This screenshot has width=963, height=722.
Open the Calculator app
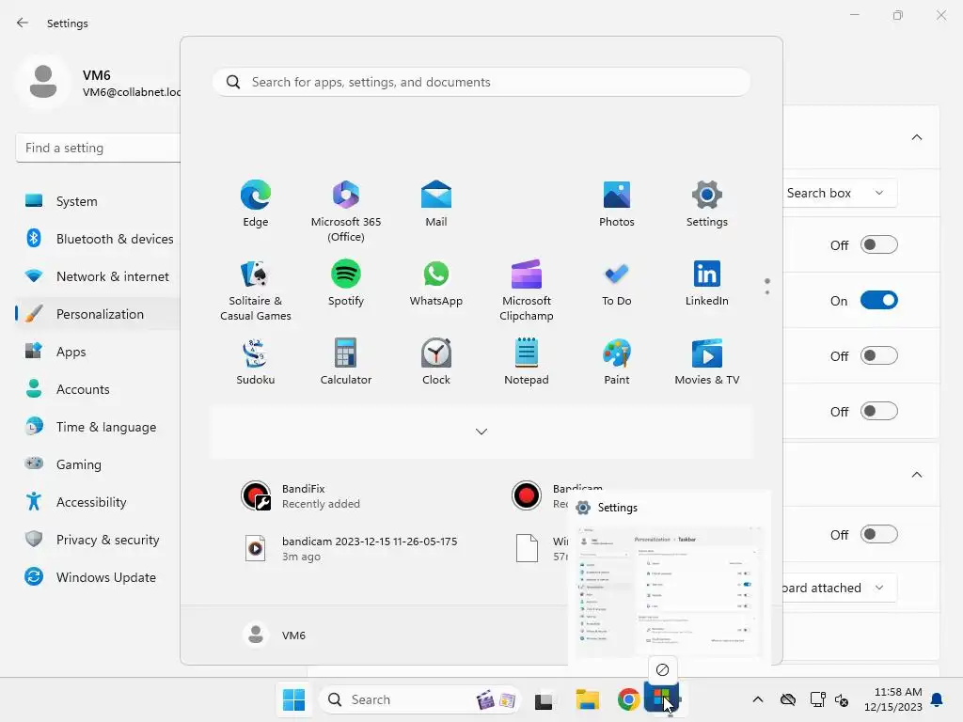click(x=346, y=362)
